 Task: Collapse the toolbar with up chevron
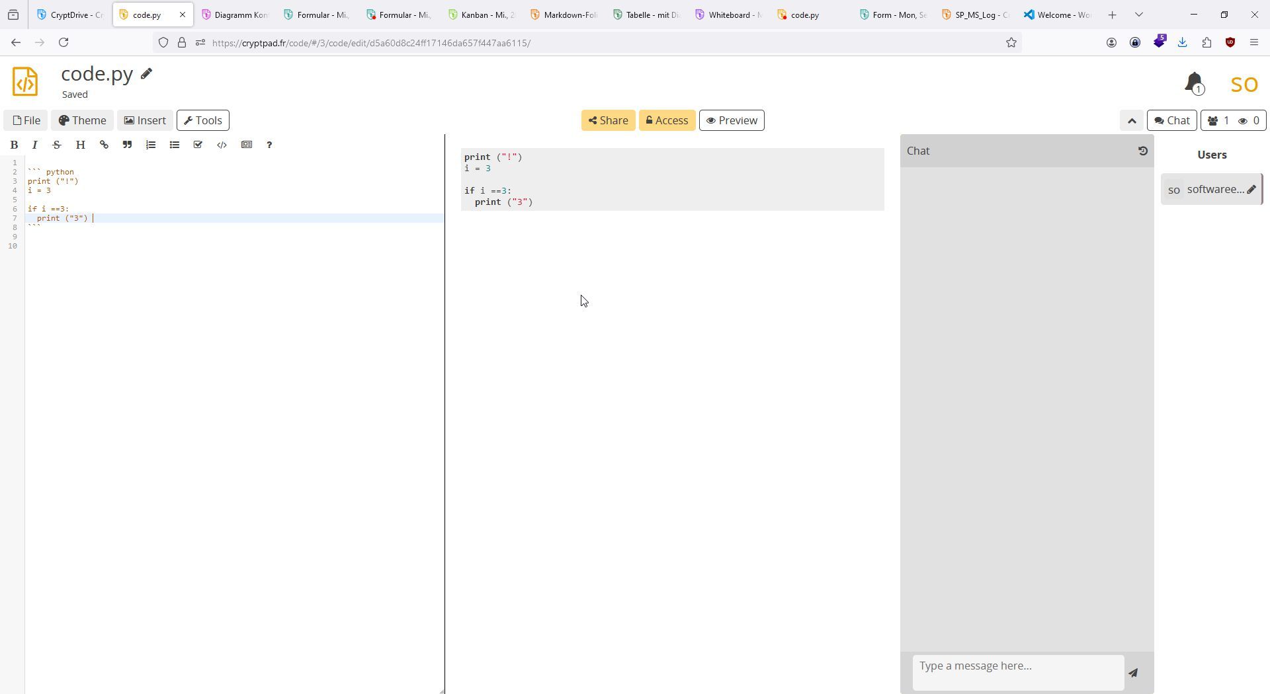pos(1132,120)
